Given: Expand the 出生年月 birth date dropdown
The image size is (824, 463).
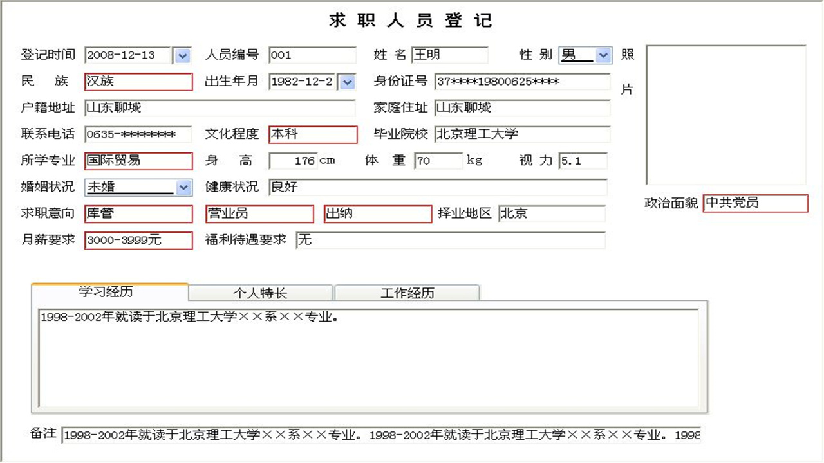Looking at the screenshot, I should pyautogui.click(x=346, y=82).
